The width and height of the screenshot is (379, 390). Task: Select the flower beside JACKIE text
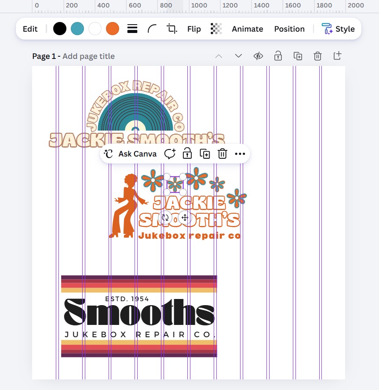(x=237, y=198)
